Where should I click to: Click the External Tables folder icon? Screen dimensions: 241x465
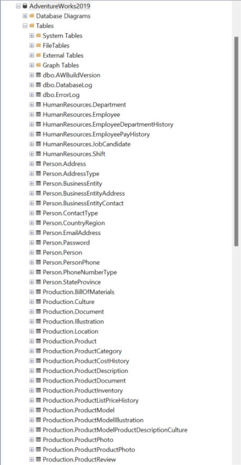click(38, 55)
